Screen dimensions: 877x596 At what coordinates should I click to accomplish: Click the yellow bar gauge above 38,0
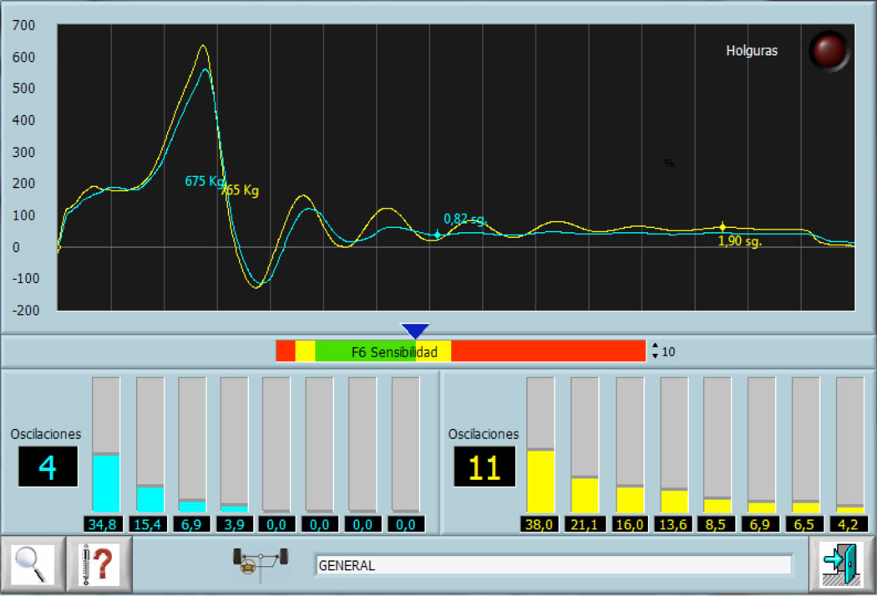pyautogui.click(x=540, y=444)
